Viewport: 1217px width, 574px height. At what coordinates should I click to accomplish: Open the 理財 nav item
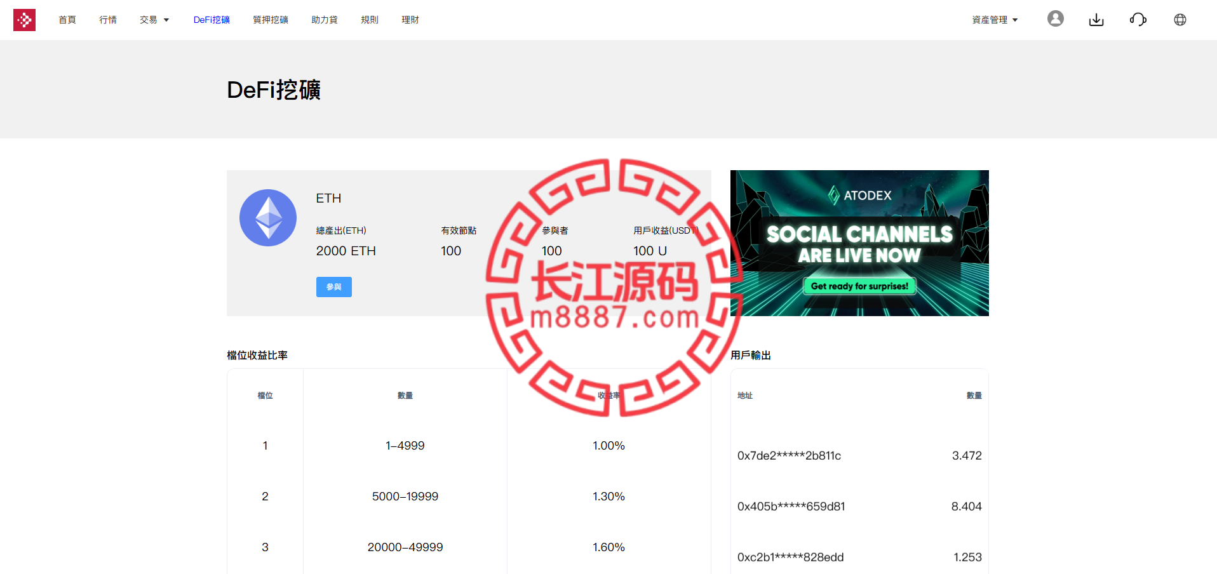click(x=410, y=20)
